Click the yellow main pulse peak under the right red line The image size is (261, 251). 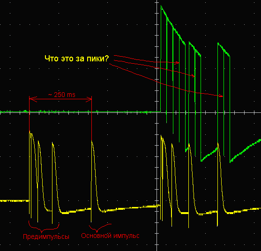92,141
